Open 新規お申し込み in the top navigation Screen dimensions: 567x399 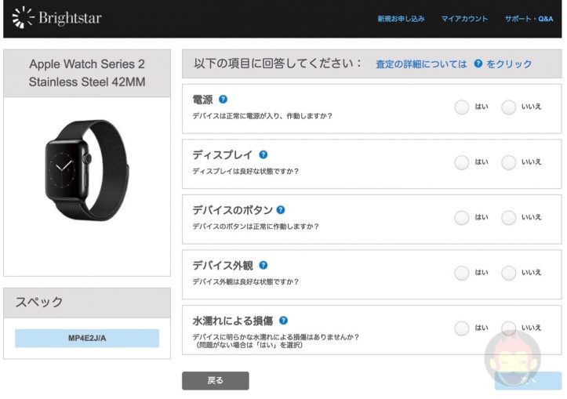tap(401, 19)
